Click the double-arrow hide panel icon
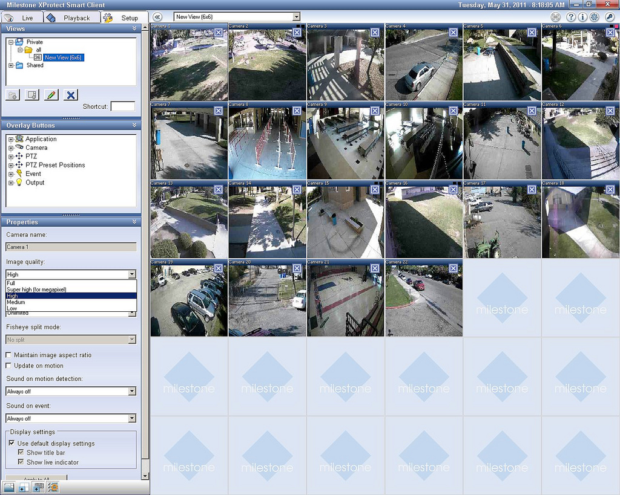Image resolution: width=620 pixels, height=495 pixels. pos(157,17)
